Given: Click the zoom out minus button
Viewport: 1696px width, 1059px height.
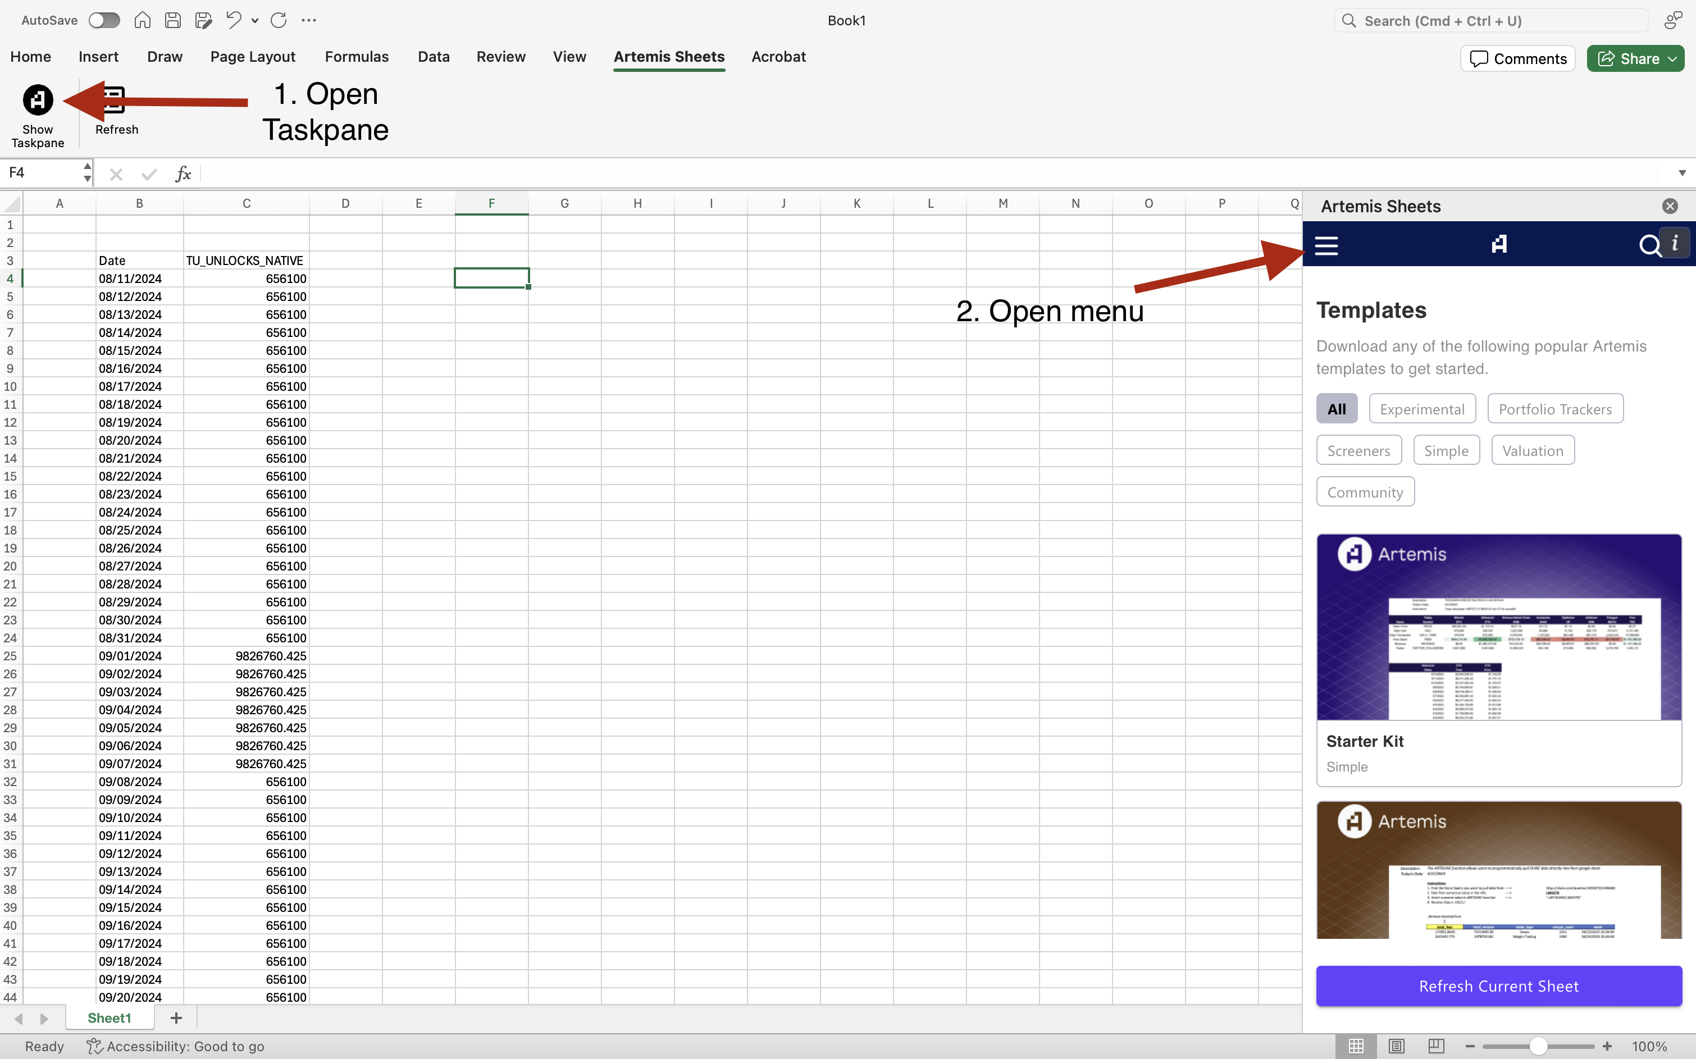Looking at the screenshot, I should click(1470, 1047).
